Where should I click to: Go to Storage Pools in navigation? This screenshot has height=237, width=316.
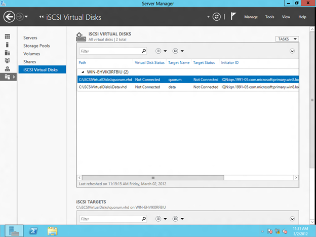(36, 46)
